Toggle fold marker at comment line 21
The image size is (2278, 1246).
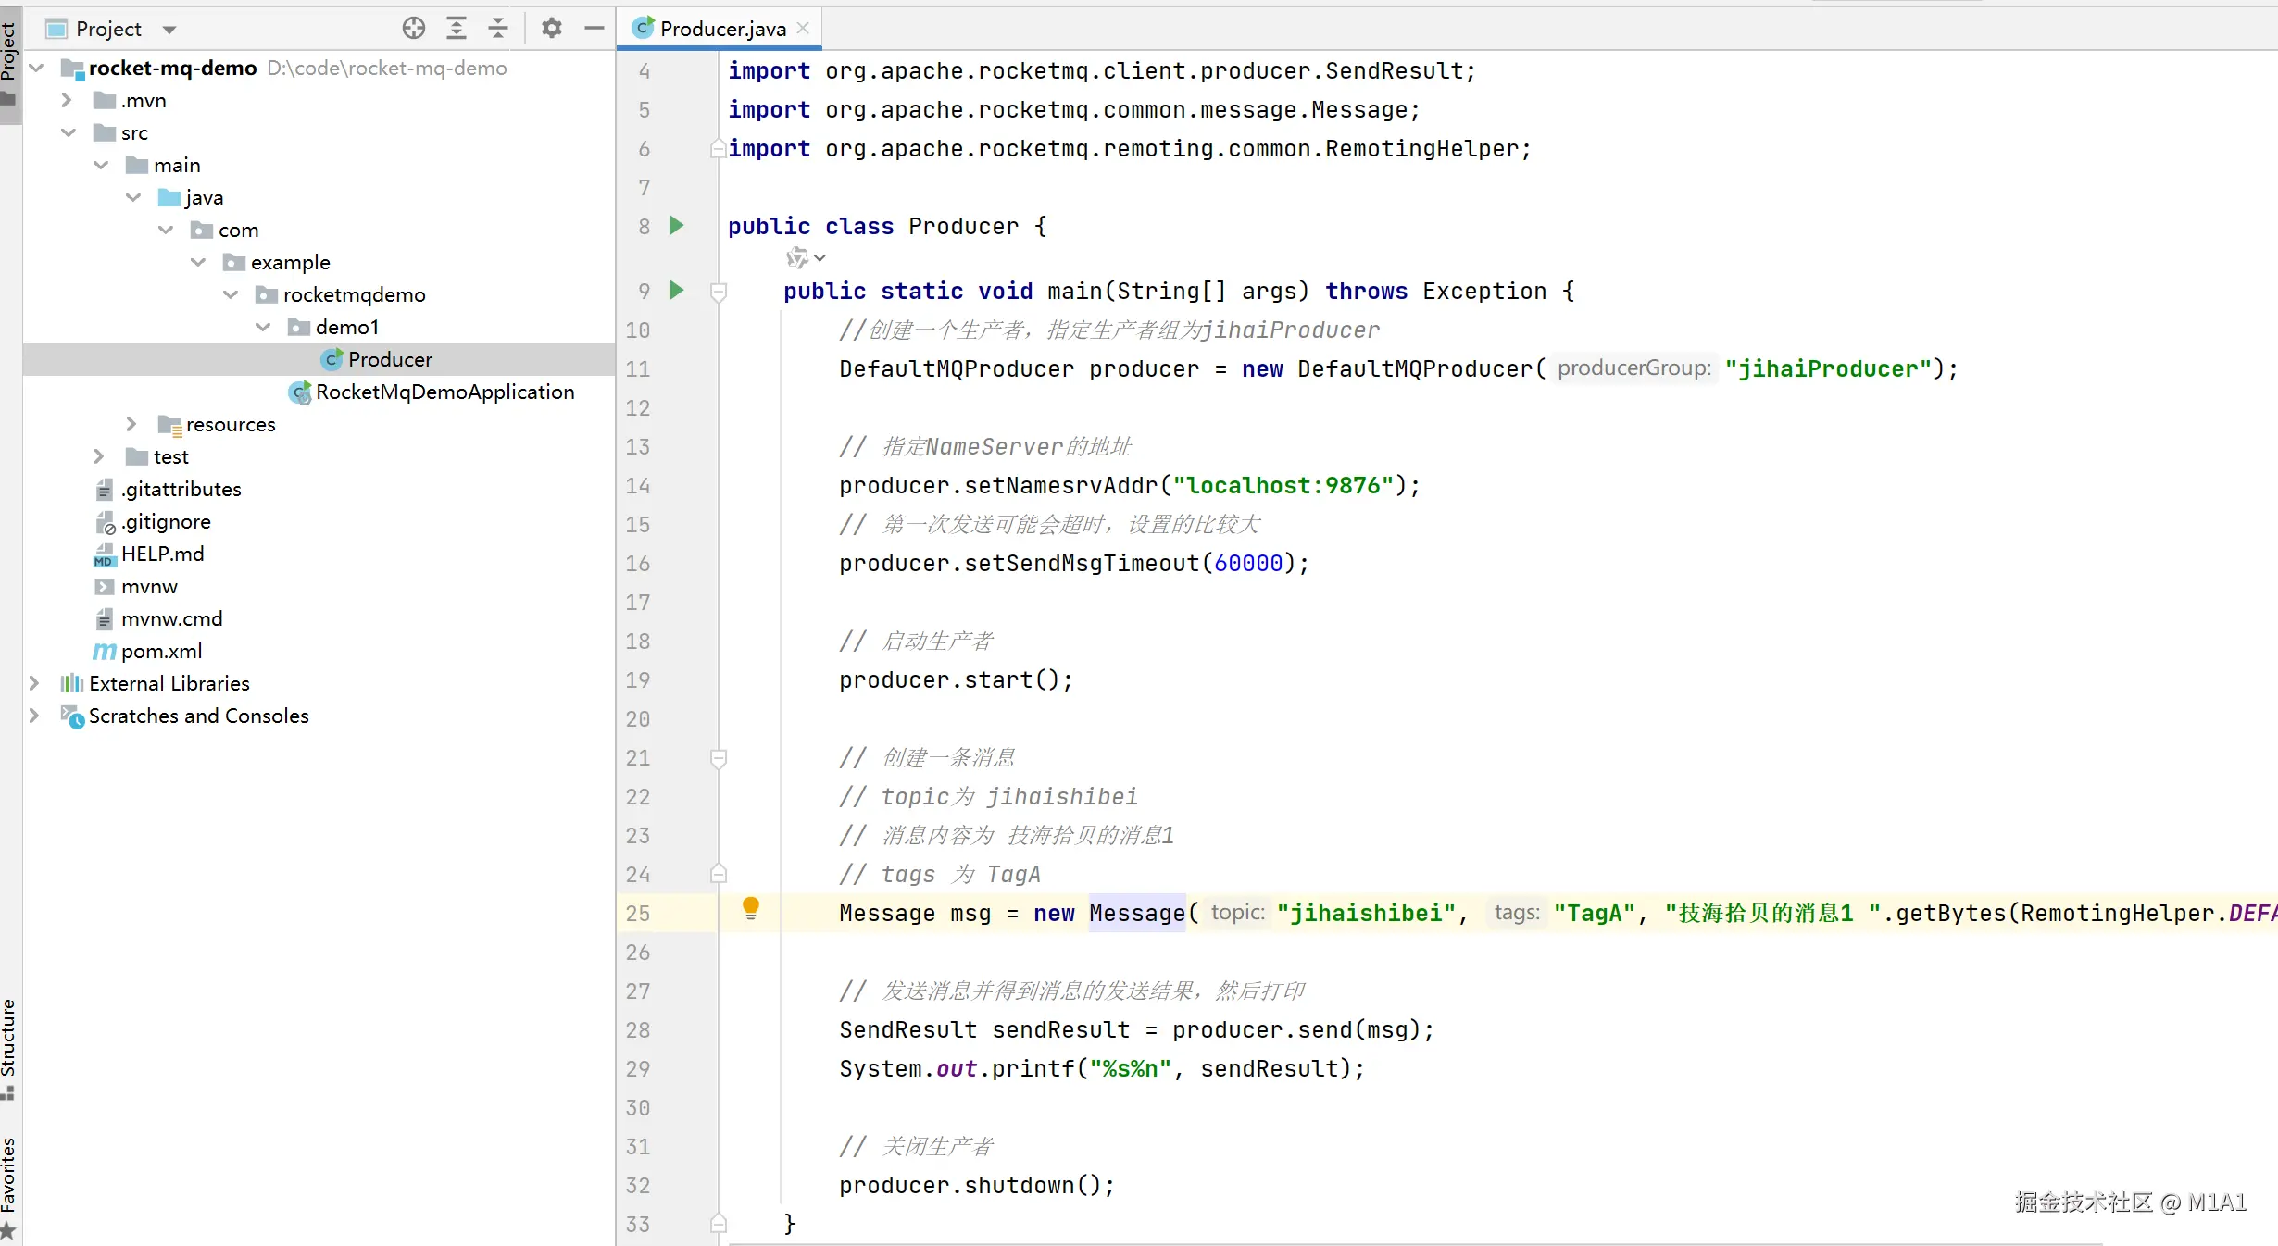(718, 758)
